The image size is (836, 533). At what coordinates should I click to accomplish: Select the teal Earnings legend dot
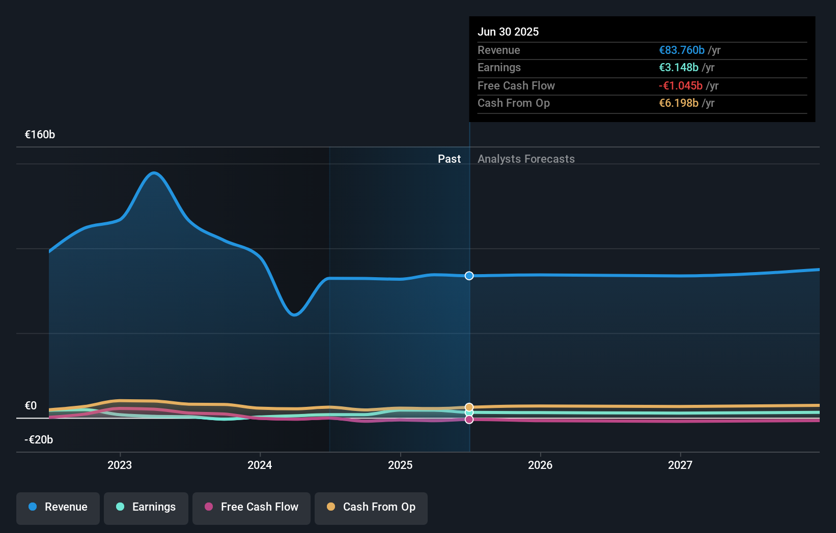point(119,507)
